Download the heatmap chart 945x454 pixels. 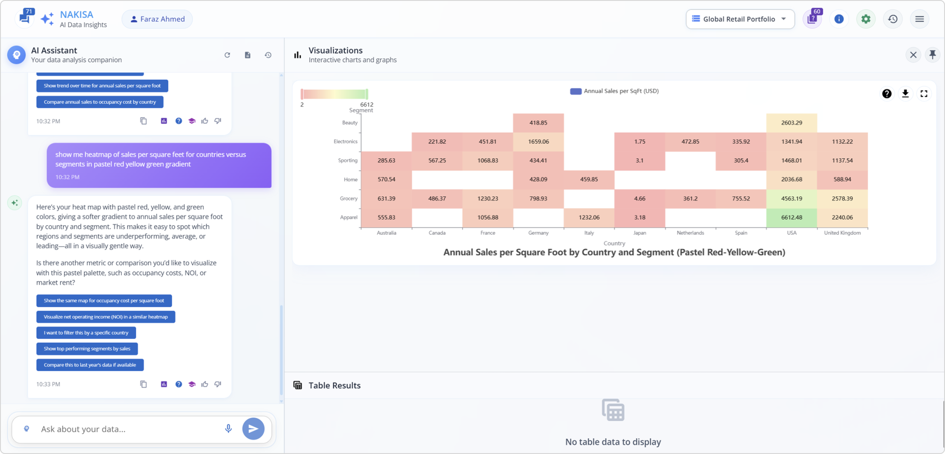pos(905,94)
